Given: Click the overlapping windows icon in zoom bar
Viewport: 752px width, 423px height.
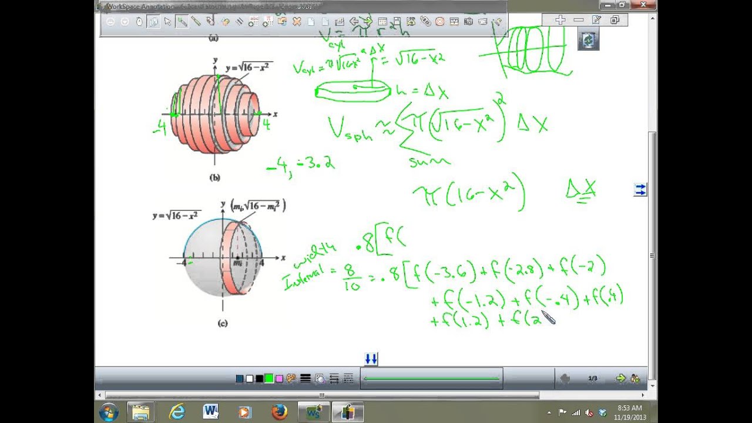Looking at the screenshot, I should click(615, 20).
